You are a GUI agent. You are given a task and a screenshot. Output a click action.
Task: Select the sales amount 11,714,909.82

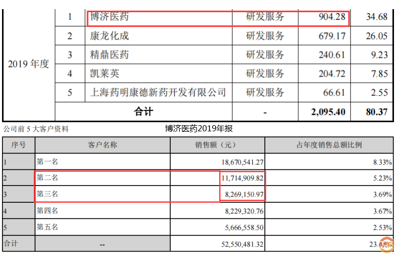pos(243,178)
